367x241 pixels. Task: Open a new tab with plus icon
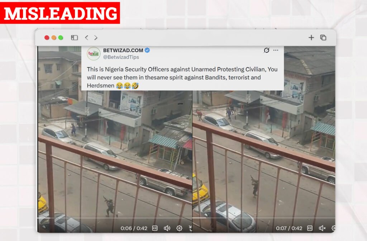[x=311, y=37]
